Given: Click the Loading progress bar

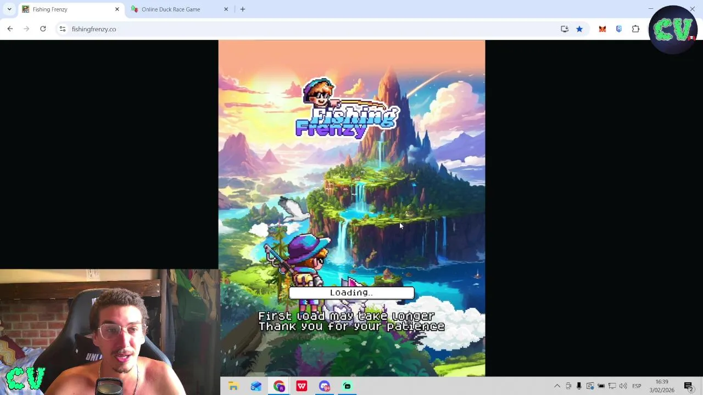Looking at the screenshot, I should pos(351,293).
